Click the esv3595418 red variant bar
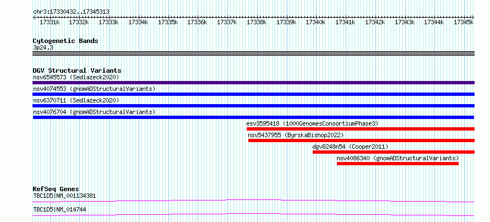Image resolution: width=490 pixels, height=222 pixels. tap(361, 129)
